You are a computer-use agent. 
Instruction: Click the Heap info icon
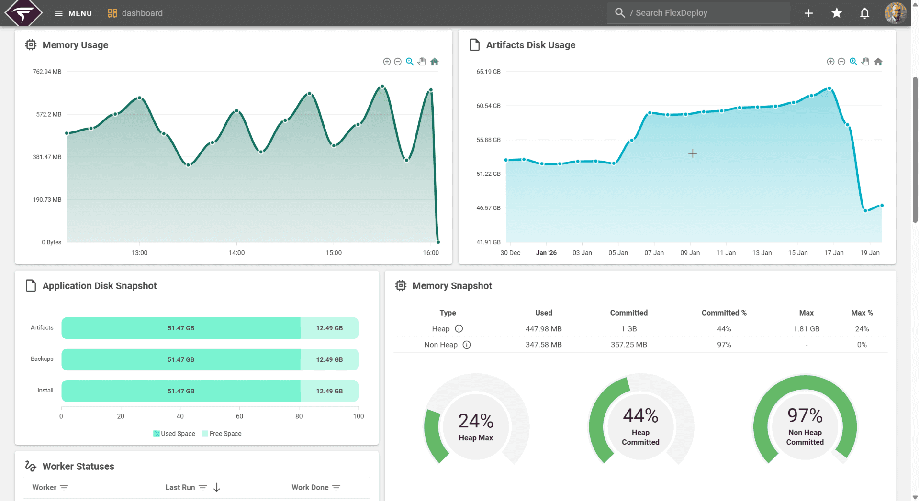[x=459, y=329]
